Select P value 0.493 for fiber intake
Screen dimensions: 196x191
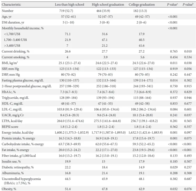188,156
